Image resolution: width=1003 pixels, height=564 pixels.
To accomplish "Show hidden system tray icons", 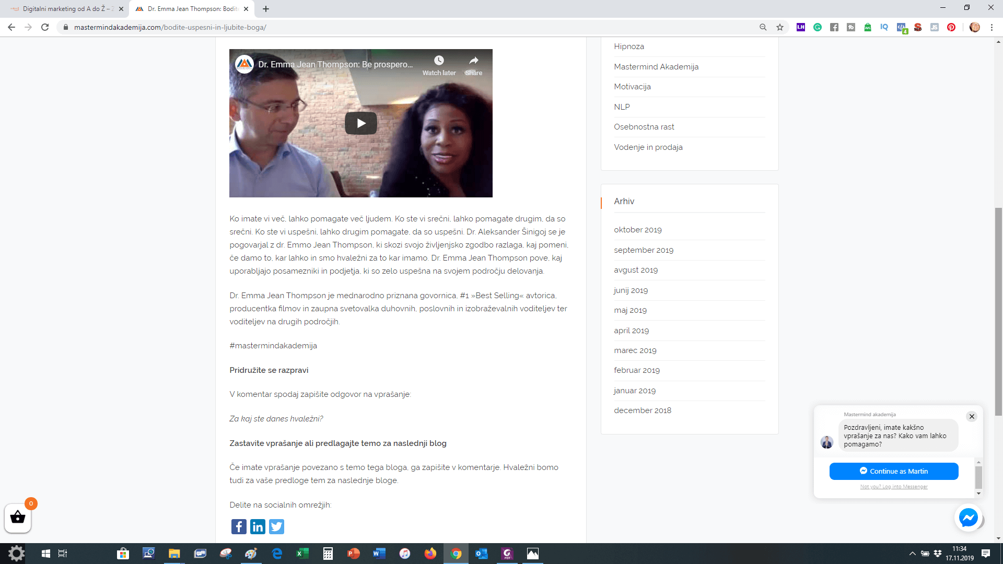I will click(x=912, y=554).
